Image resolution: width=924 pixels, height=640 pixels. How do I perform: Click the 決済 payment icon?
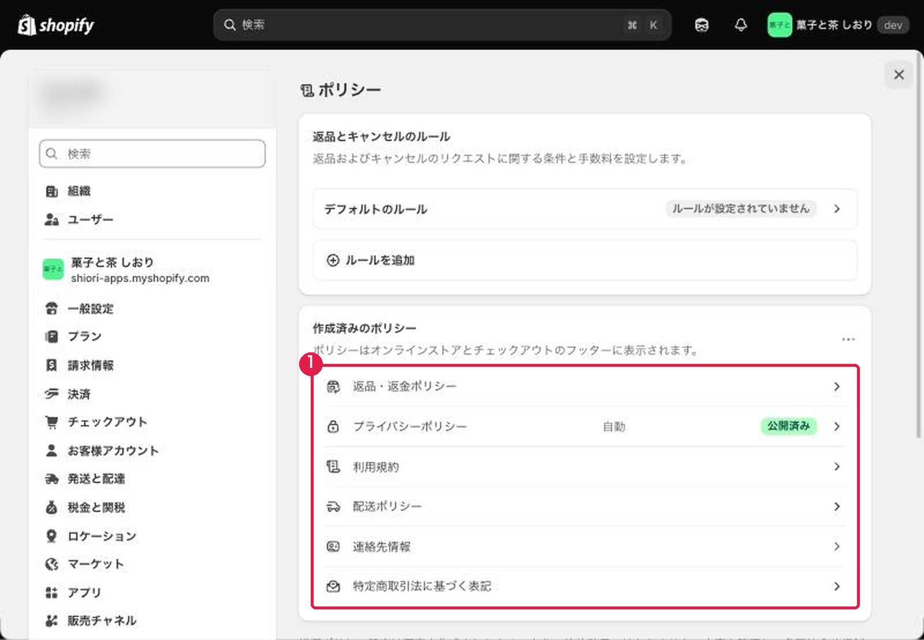[x=51, y=394]
